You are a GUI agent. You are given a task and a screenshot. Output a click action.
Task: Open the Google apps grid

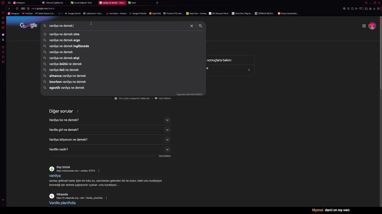364,26
